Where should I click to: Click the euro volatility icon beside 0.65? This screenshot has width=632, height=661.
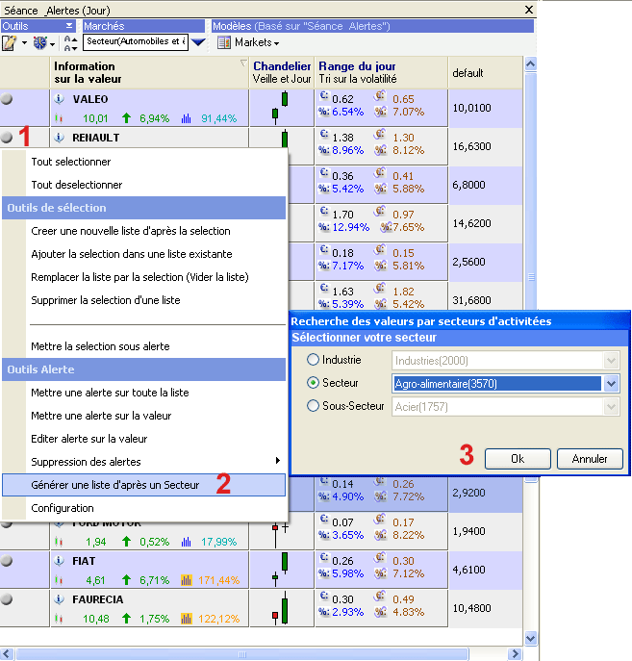pos(380,96)
